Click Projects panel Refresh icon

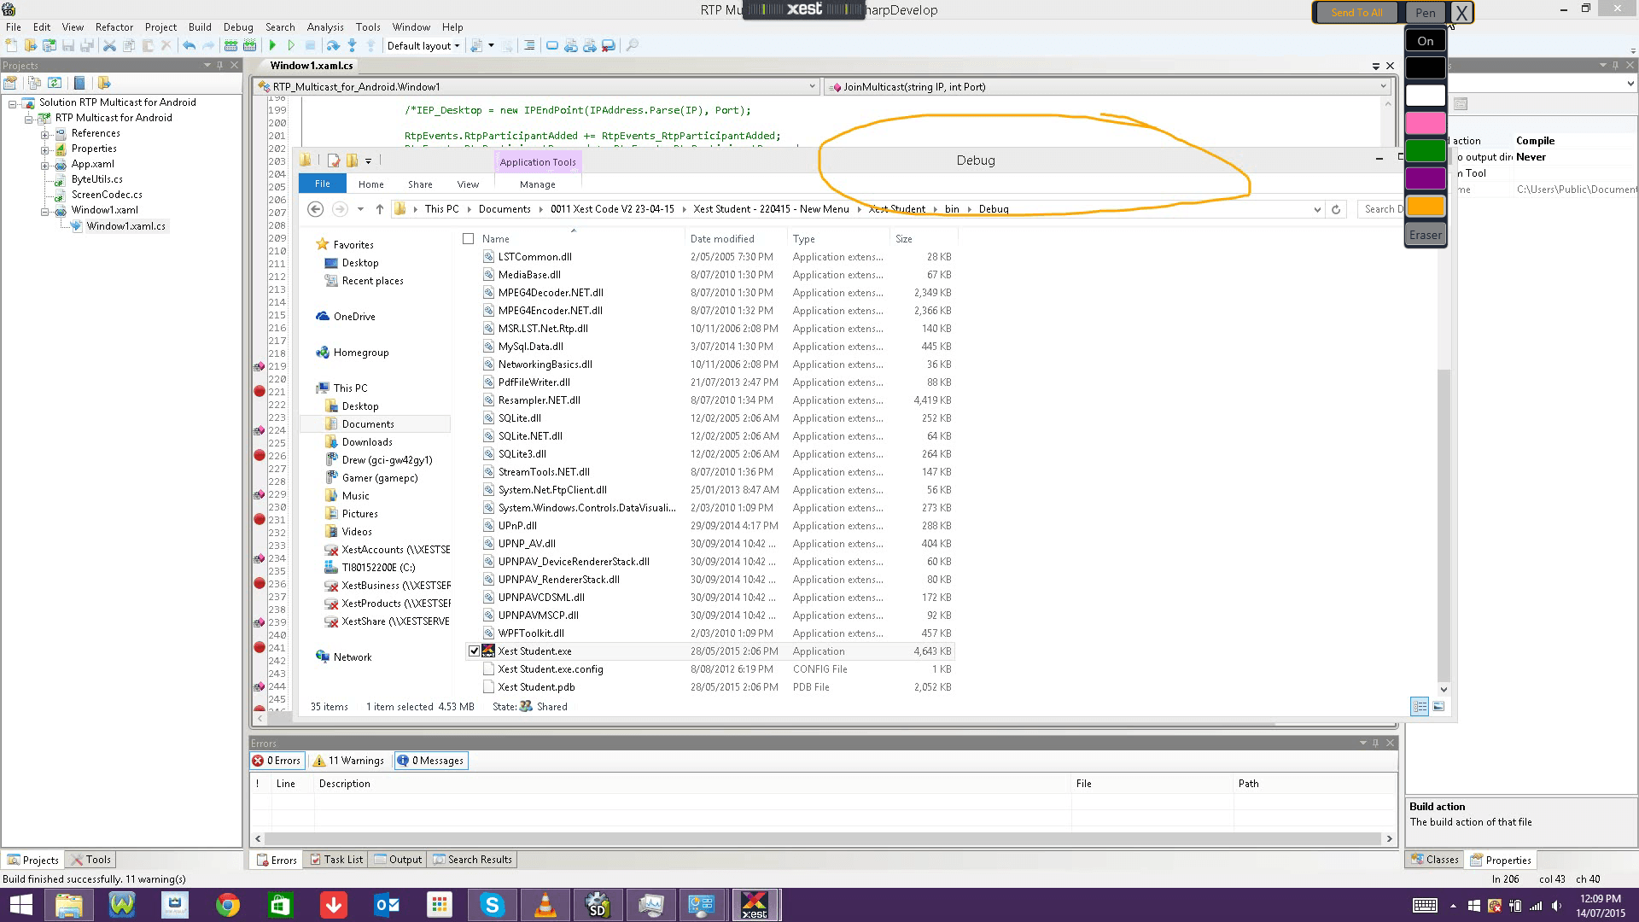55,83
